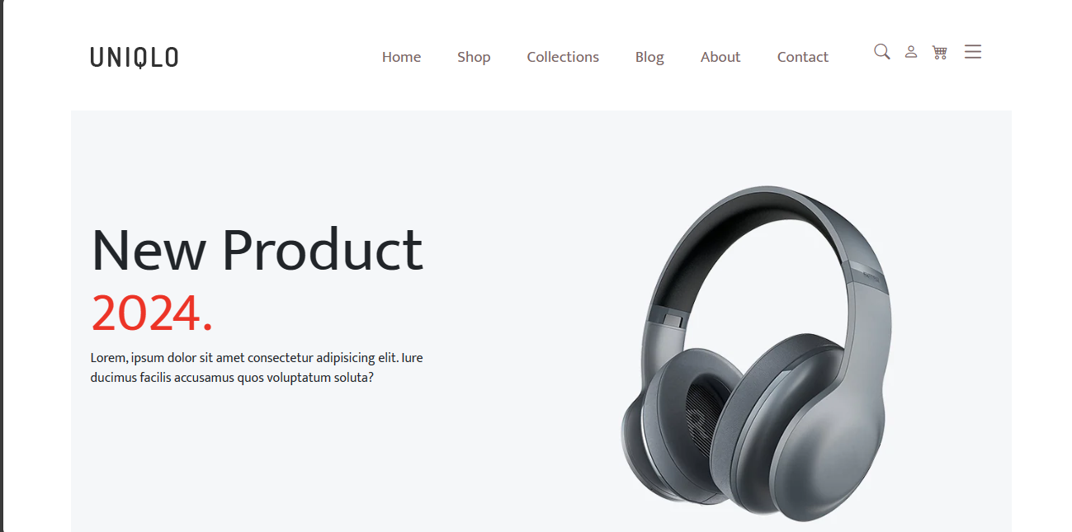
Task: Click the word "New" in the heading
Action: pyautogui.click(x=149, y=249)
